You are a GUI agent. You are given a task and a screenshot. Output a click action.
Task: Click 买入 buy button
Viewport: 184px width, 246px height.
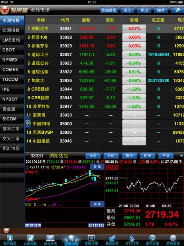tap(127, 10)
